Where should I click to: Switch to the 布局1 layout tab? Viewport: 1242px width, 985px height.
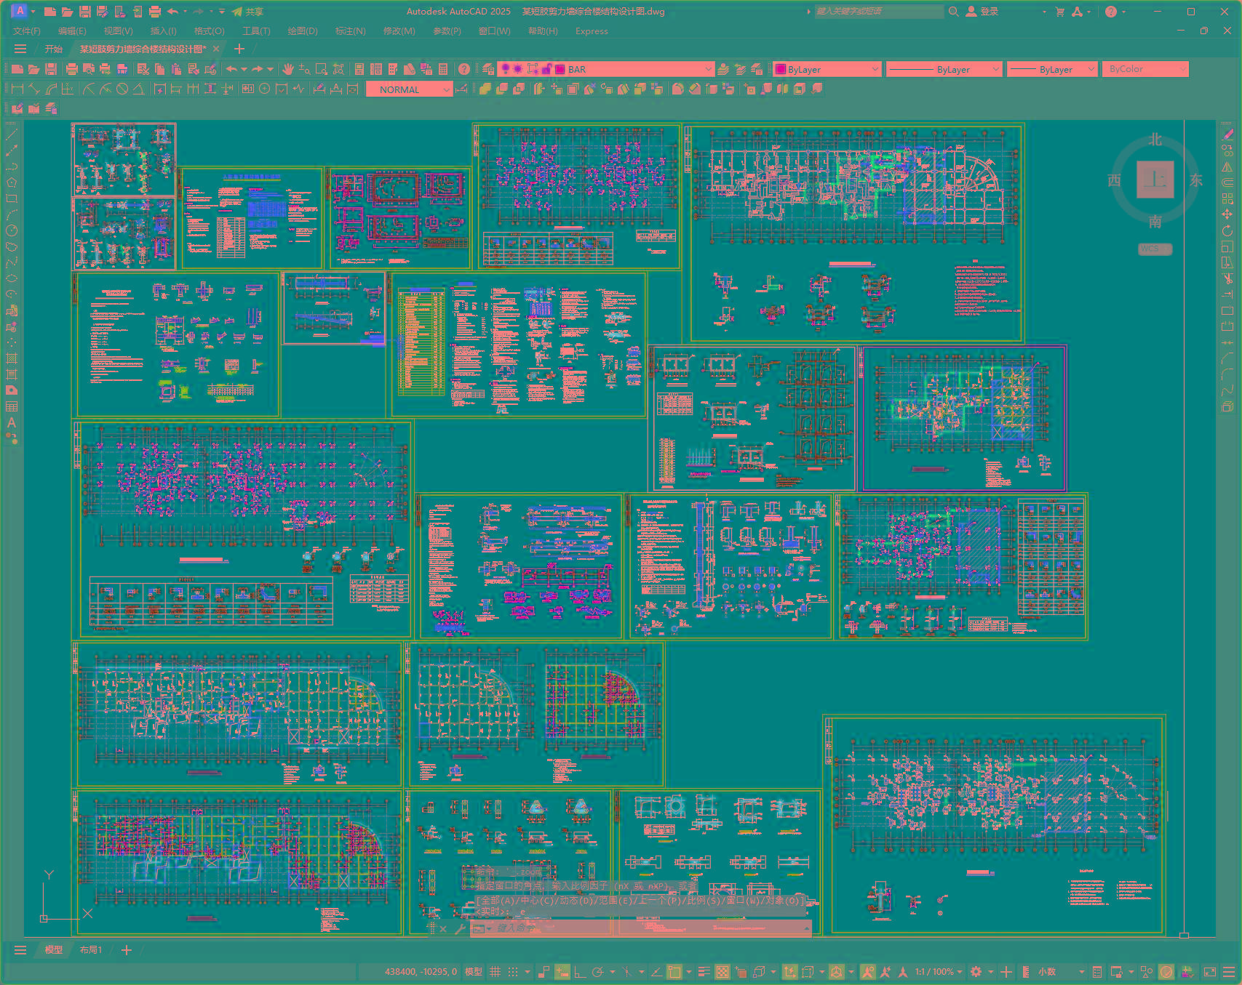(x=91, y=950)
